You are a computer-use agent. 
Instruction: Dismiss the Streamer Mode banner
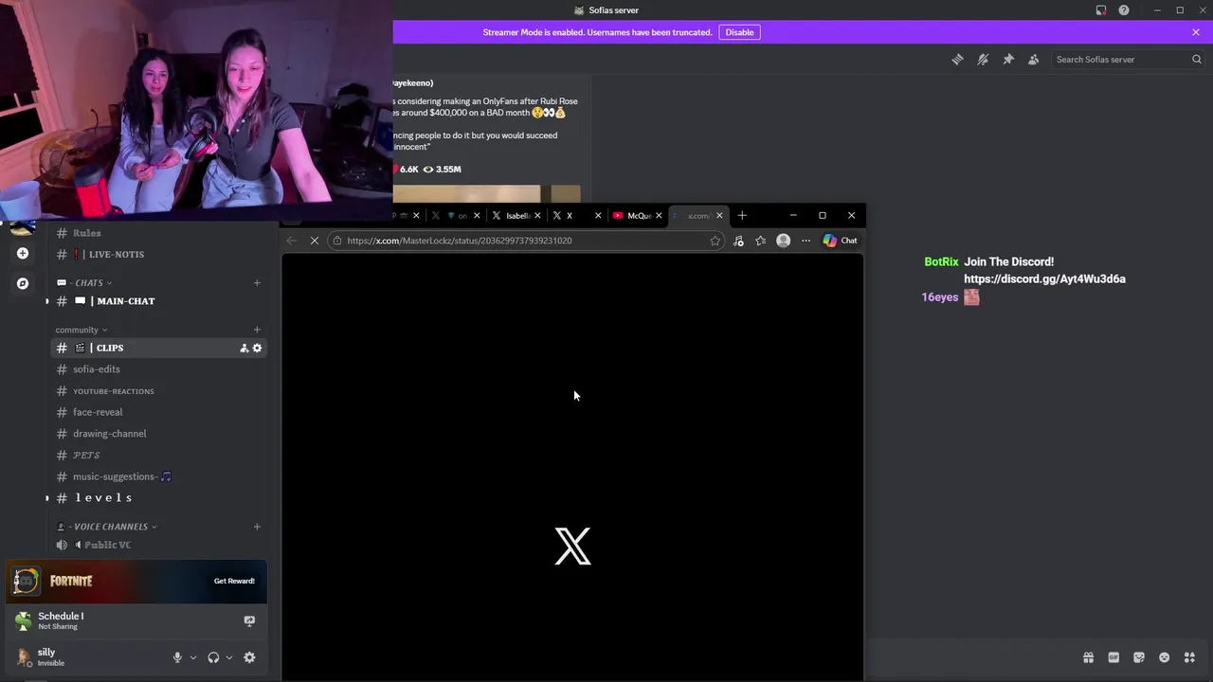click(1196, 32)
